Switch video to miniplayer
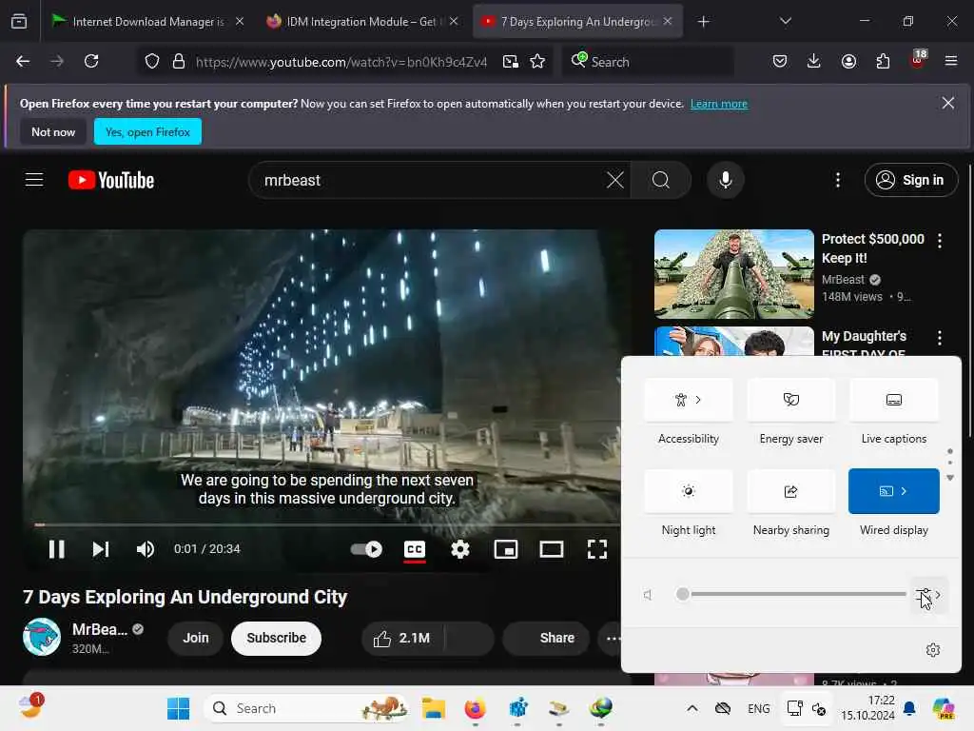 tap(506, 549)
